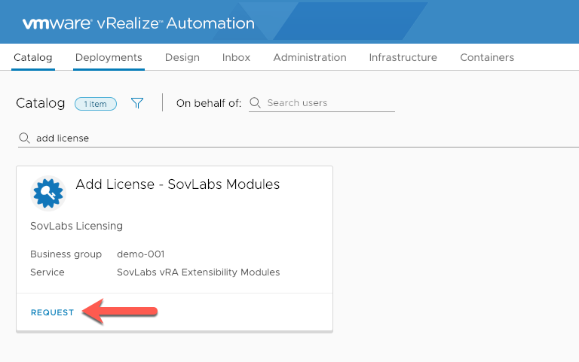579x362 pixels.
Task: Open the Add License - SovLabs Modules title
Action: tap(178, 184)
